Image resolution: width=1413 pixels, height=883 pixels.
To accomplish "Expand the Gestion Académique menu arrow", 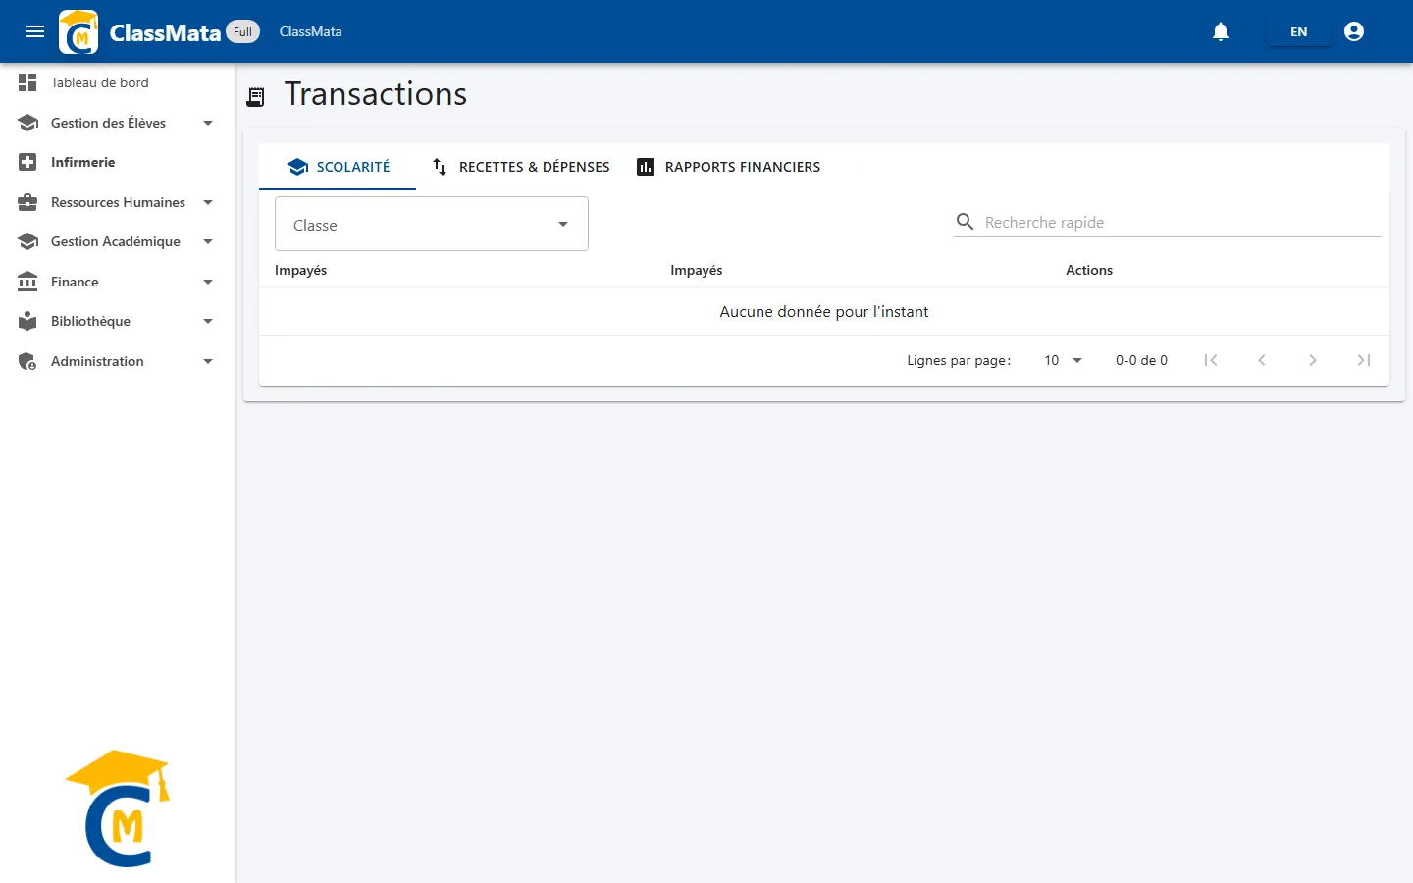I will [x=208, y=241].
